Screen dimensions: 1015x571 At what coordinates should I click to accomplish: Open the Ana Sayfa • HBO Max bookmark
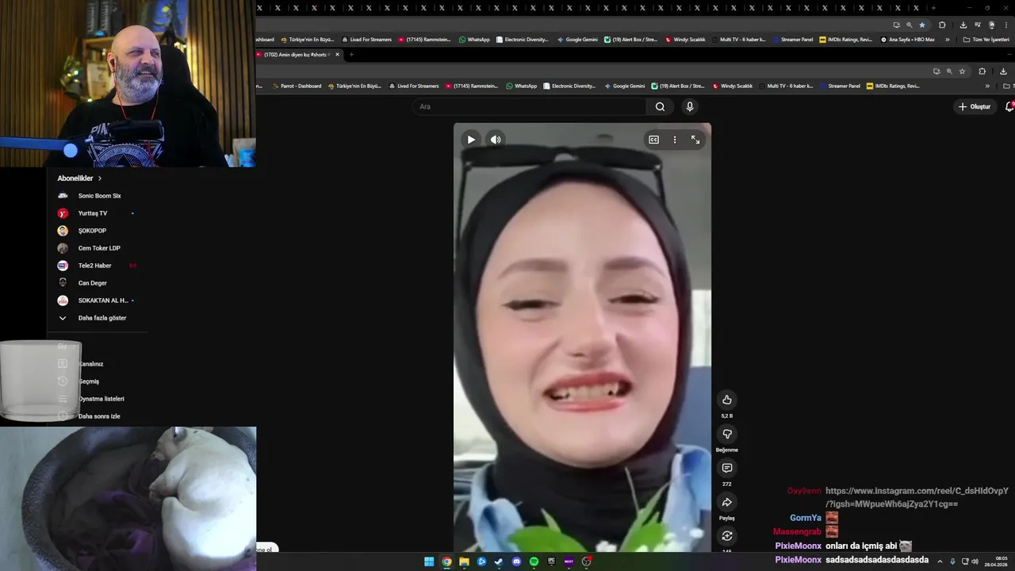tap(907, 39)
